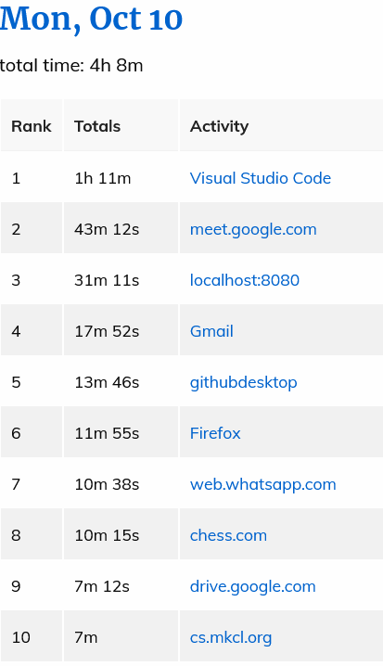
Task: Select the 17m 52s totals cell
Action: point(121,331)
